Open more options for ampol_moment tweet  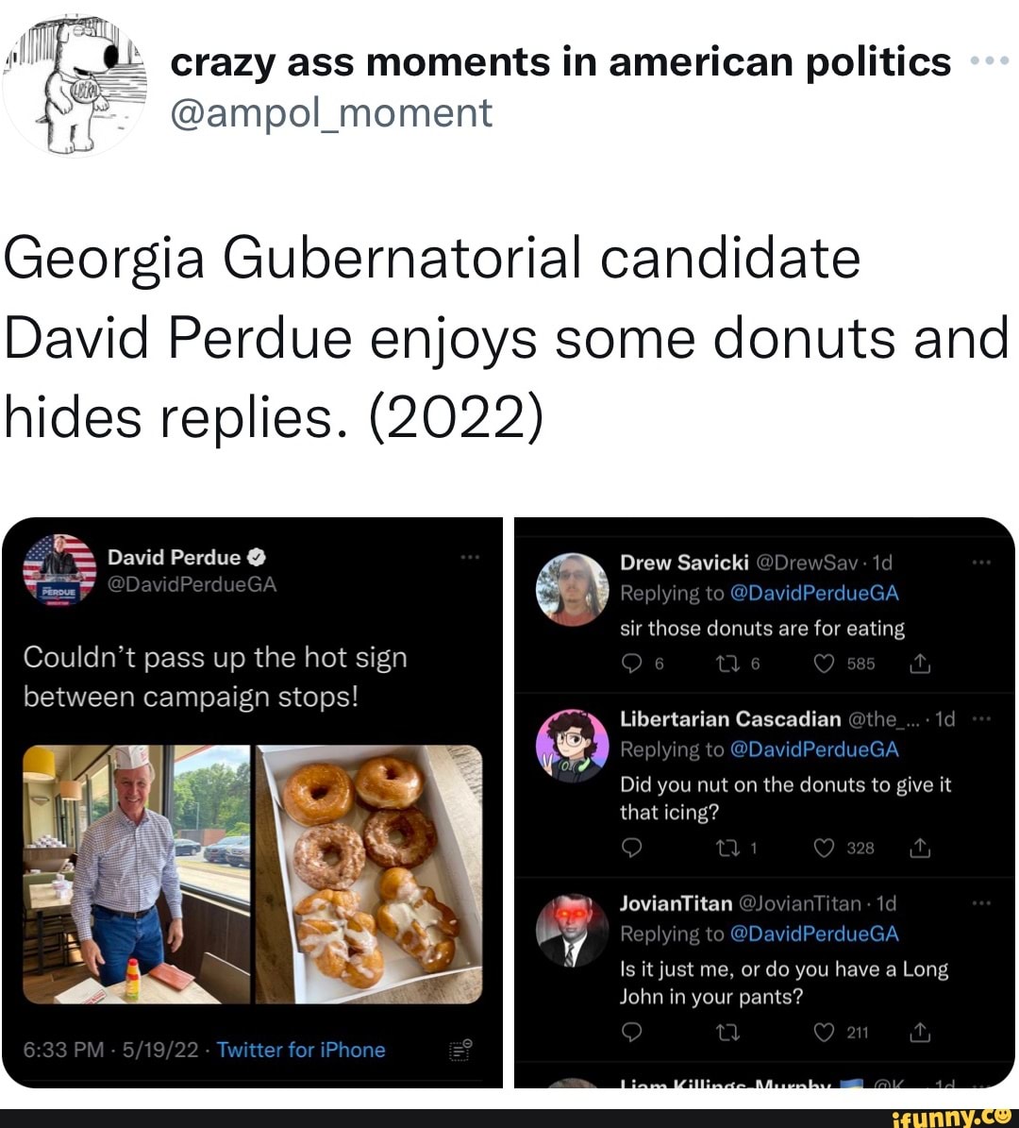click(x=990, y=61)
